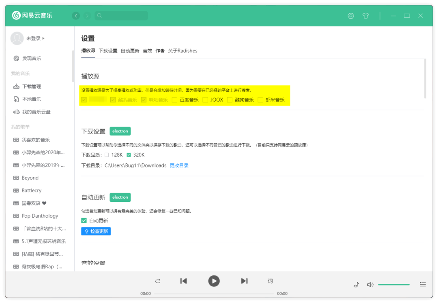Enable the 百度音乐 playback source checkbox

[x=174, y=100]
